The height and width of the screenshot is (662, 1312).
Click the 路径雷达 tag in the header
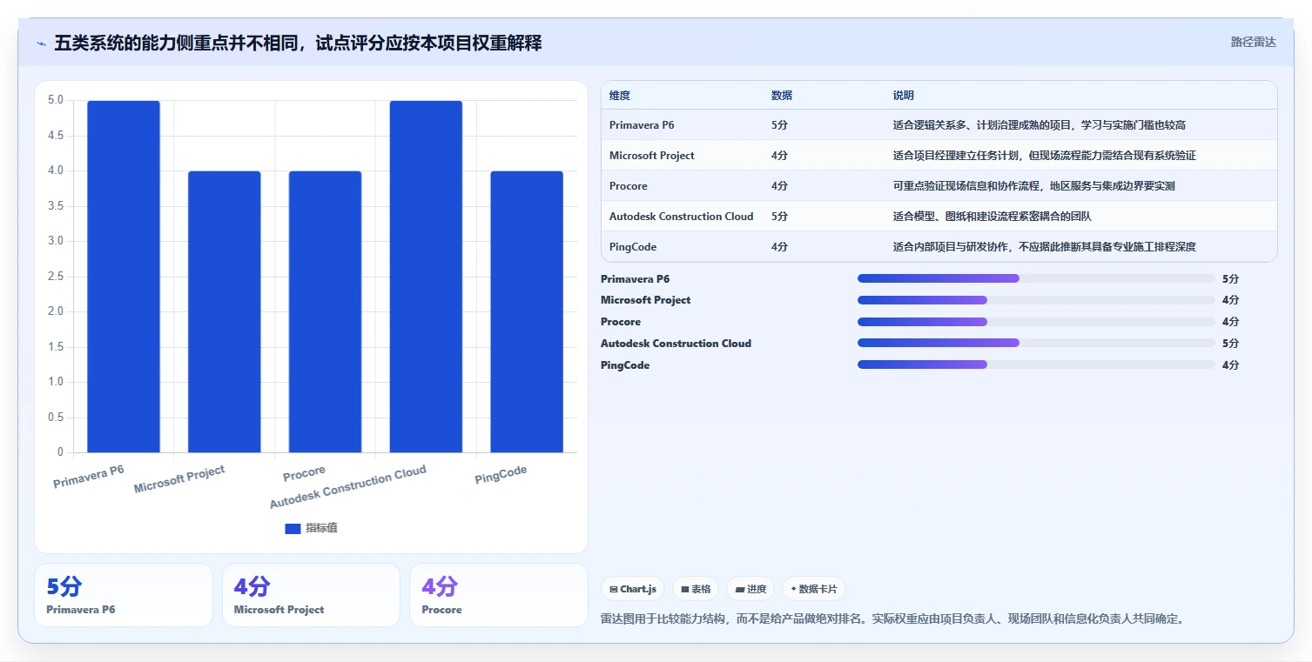[x=1253, y=42]
